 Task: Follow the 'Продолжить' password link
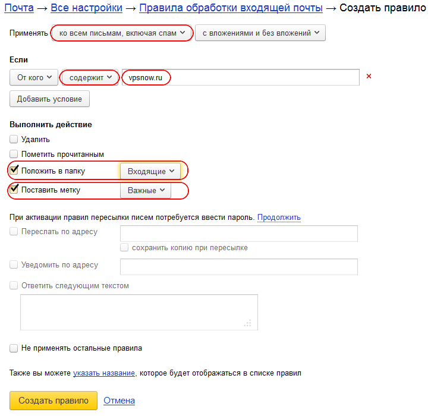[279, 218]
